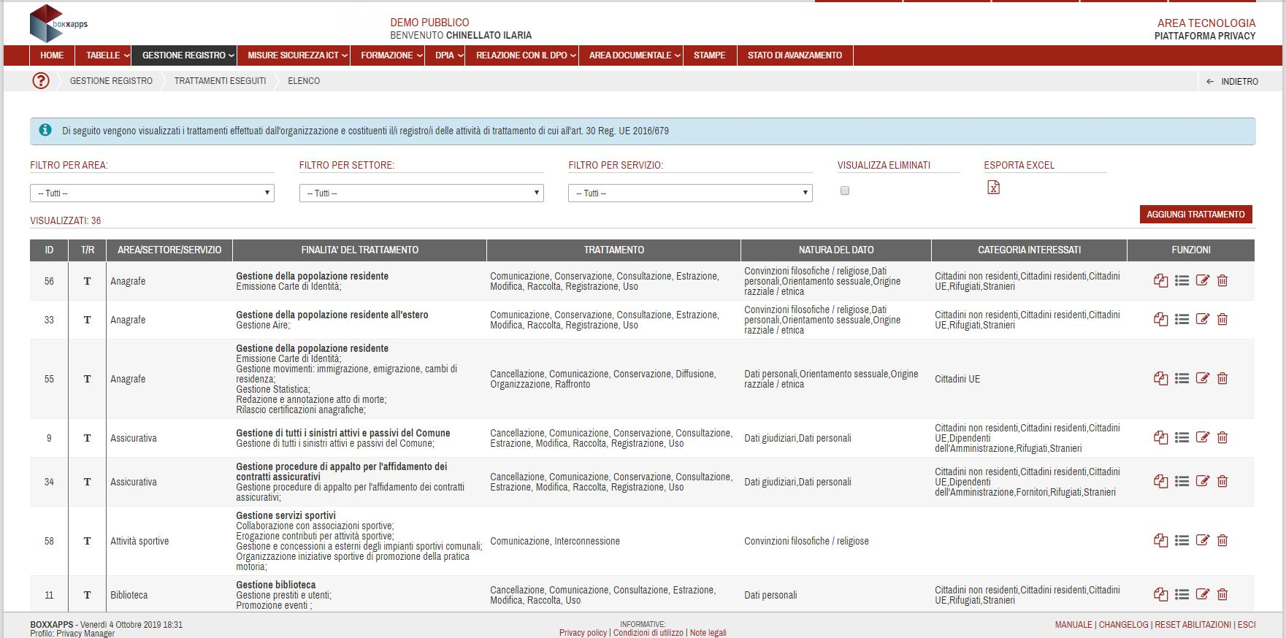Sort by Natura del Dato header
The width and height of the screenshot is (1286, 638).
coord(835,250)
